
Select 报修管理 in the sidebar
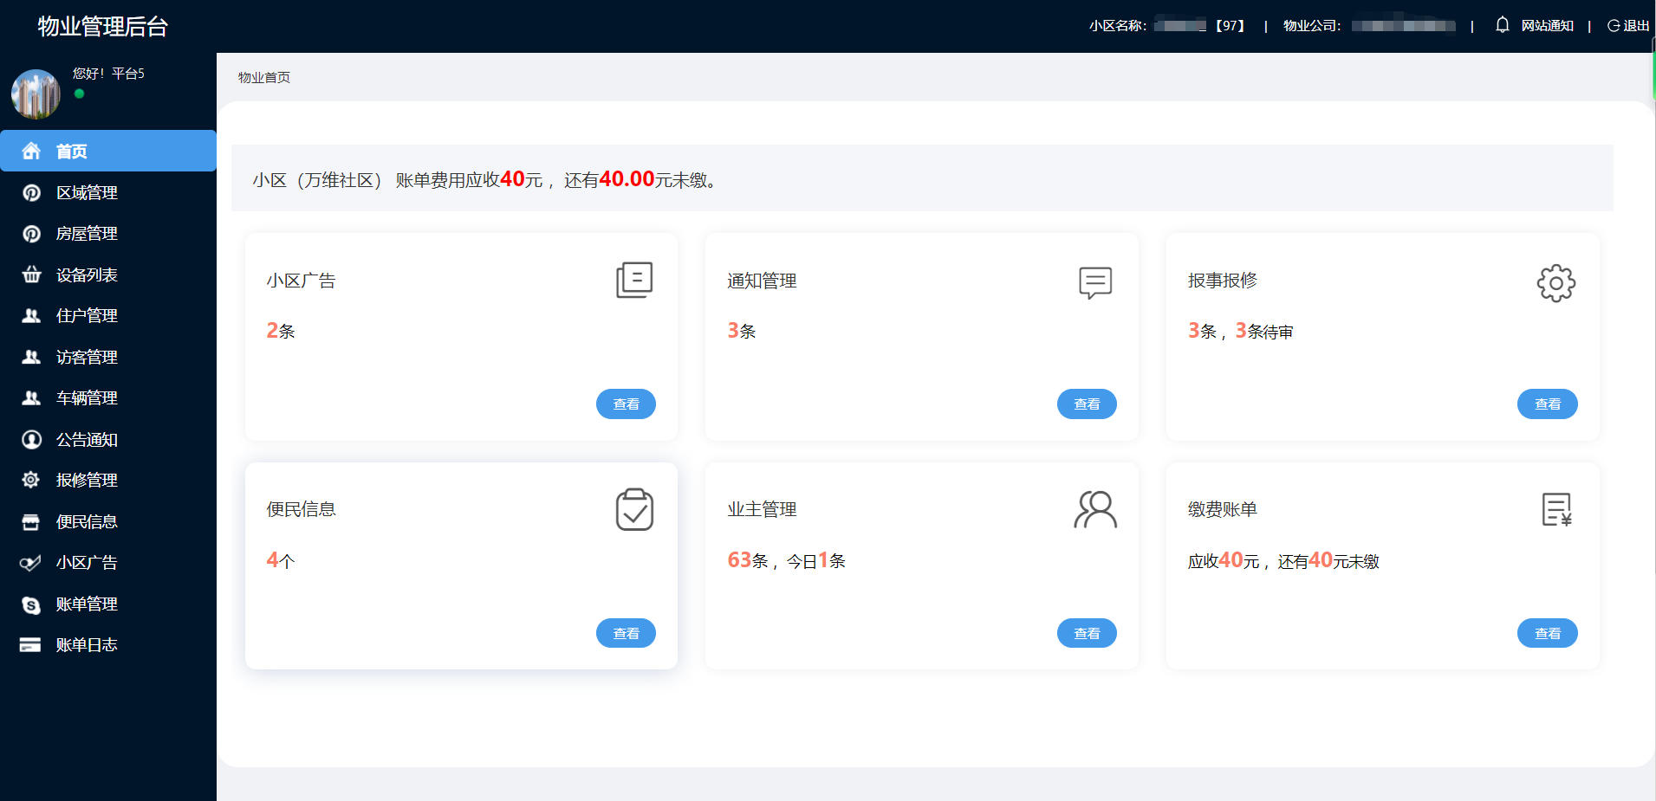[x=87, y=480]
